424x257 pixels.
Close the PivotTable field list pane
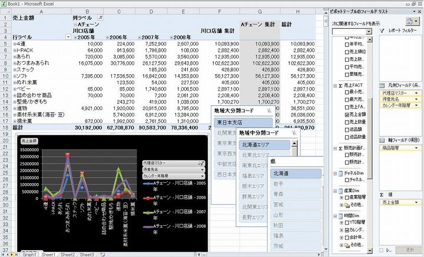point(420,11)
